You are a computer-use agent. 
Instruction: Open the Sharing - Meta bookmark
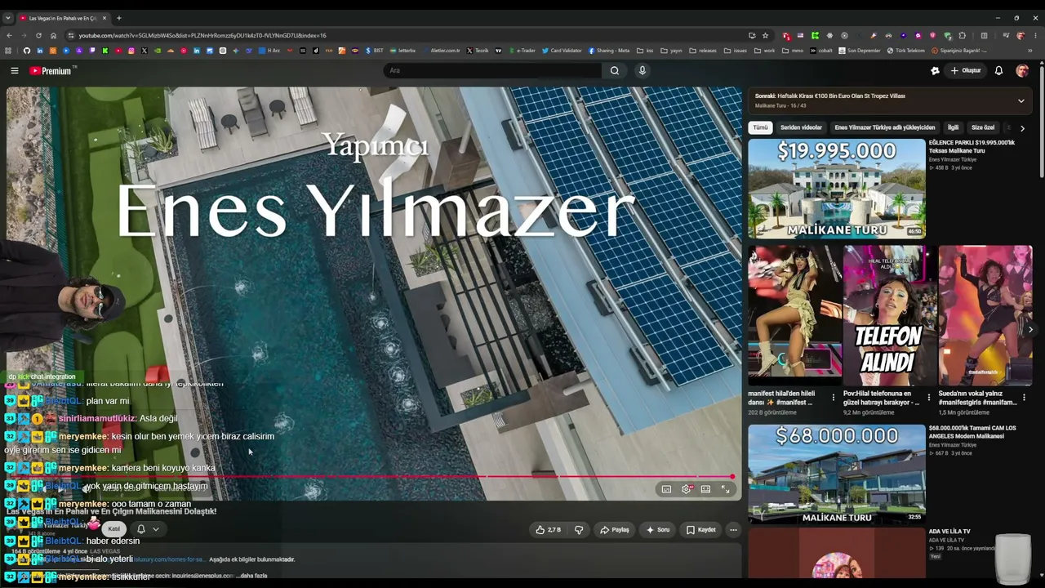coord(608,51)
